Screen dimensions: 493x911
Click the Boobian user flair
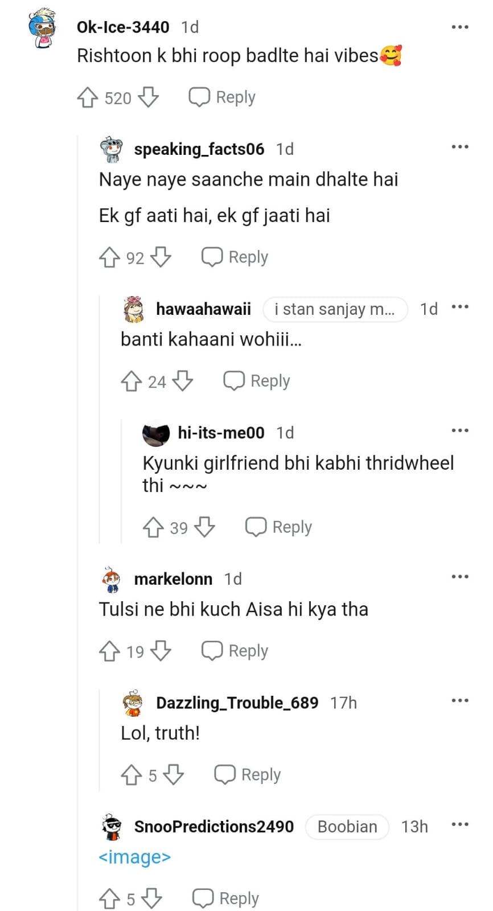pos(347,827)
